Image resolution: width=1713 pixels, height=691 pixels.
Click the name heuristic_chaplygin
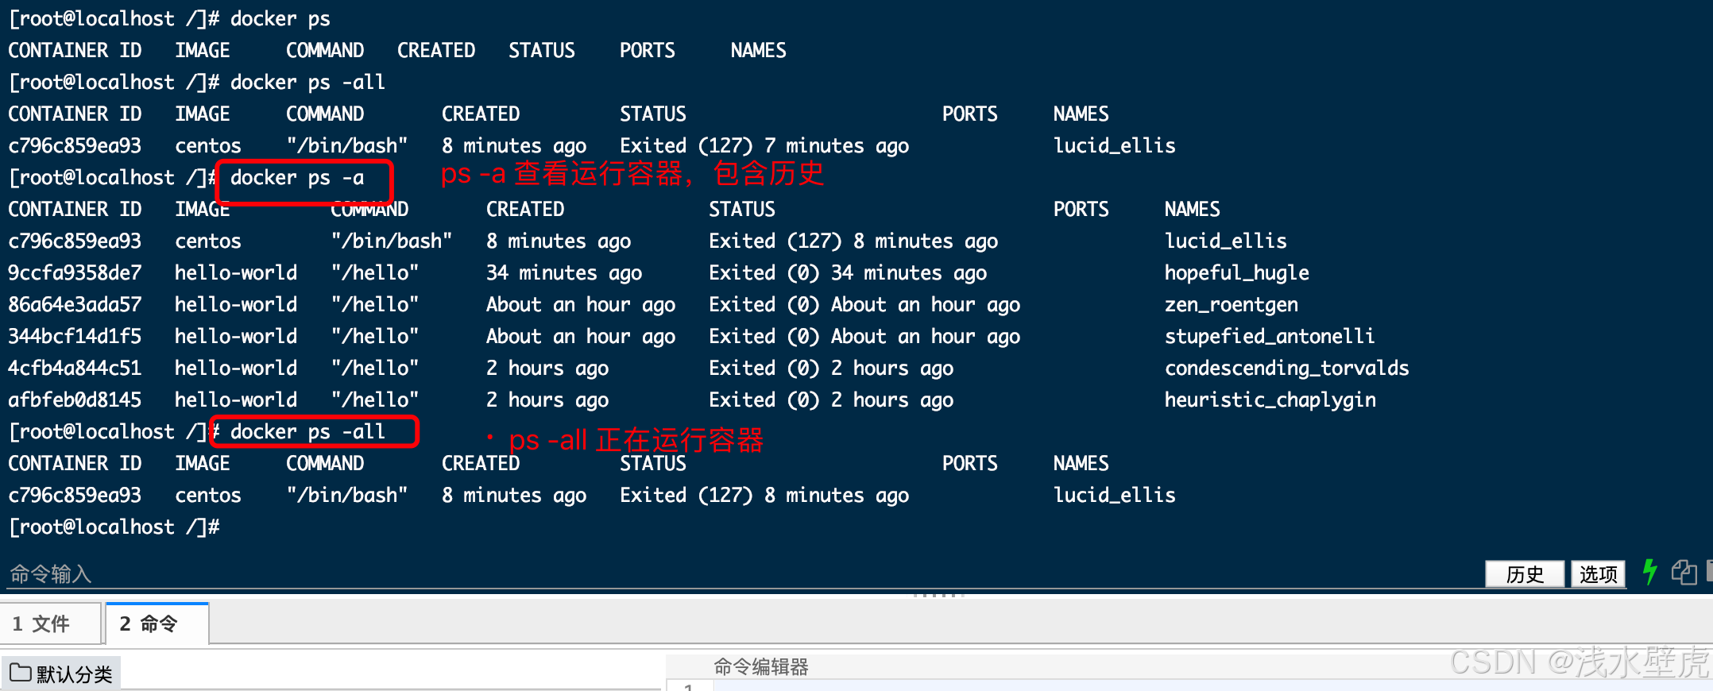pos(1270,400)
